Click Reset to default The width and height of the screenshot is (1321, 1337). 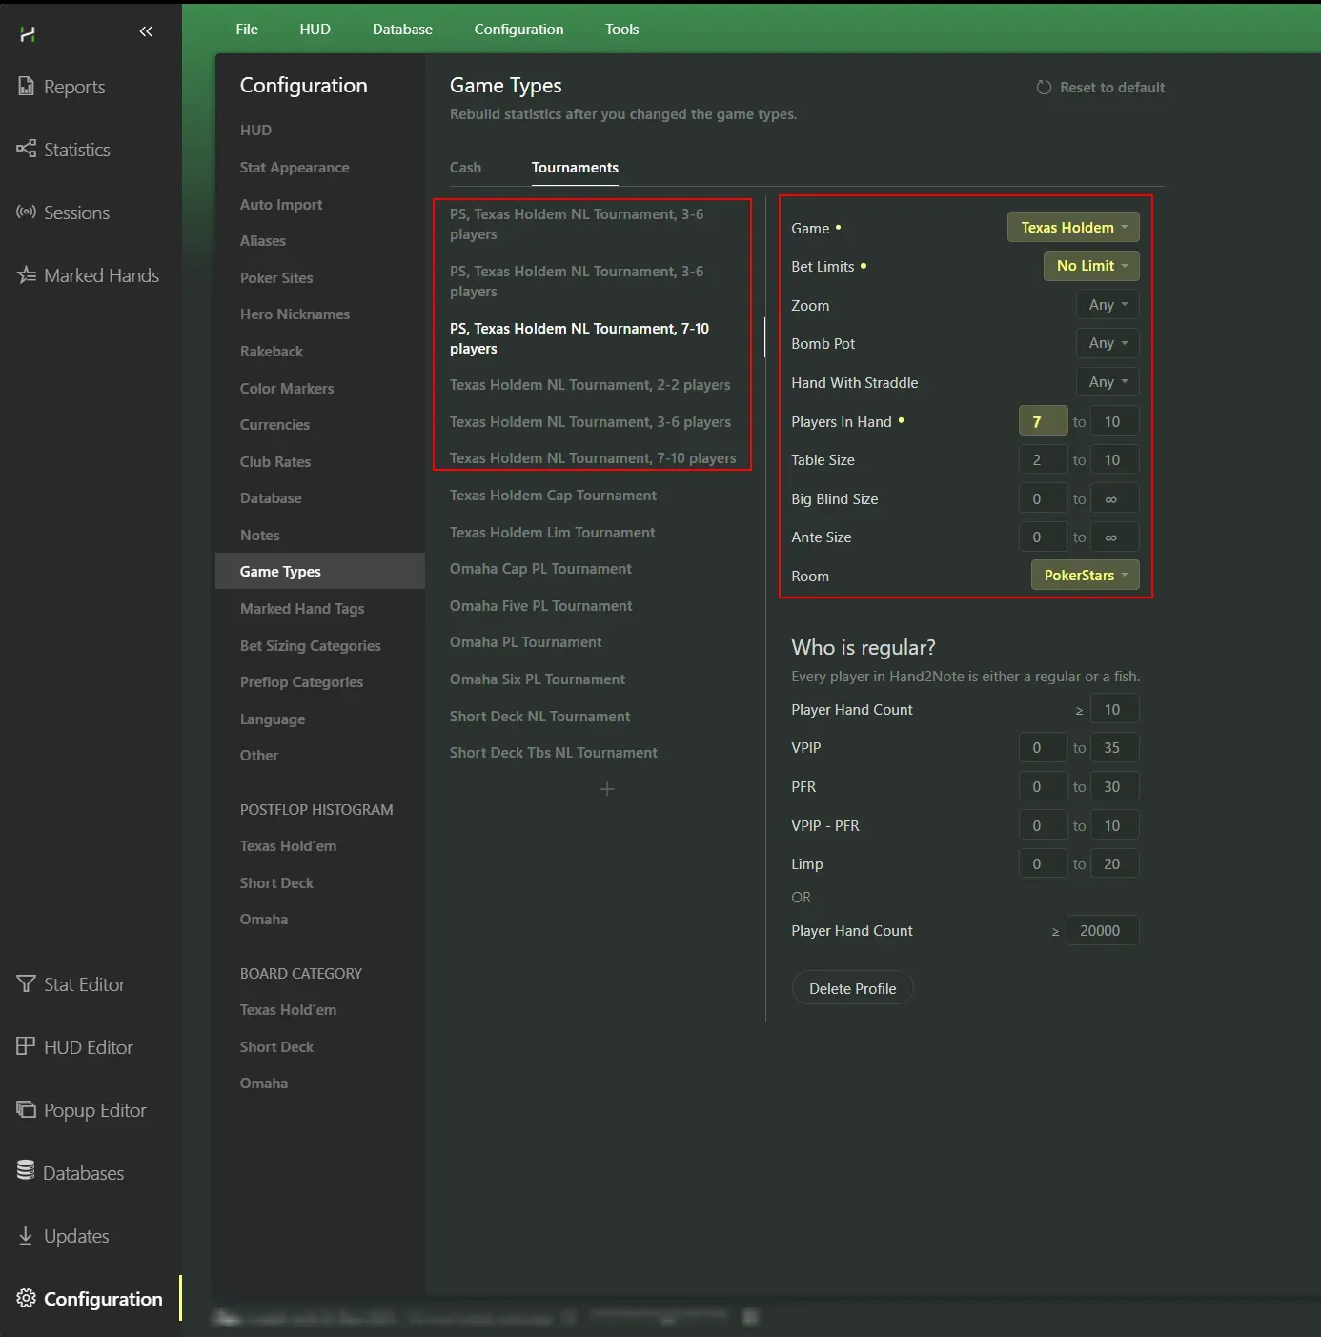[1101, 88]
